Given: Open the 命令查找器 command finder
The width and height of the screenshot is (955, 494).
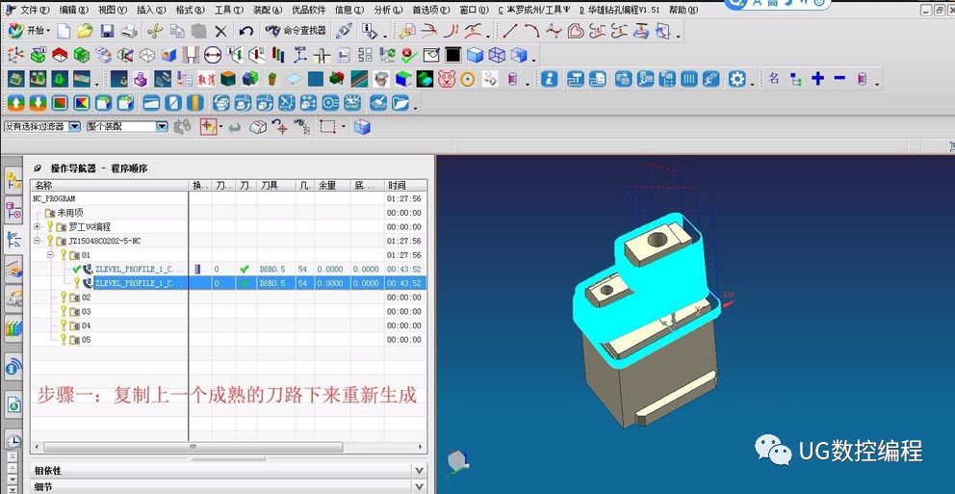Looking at the screenshot, I should coord(296,31).
